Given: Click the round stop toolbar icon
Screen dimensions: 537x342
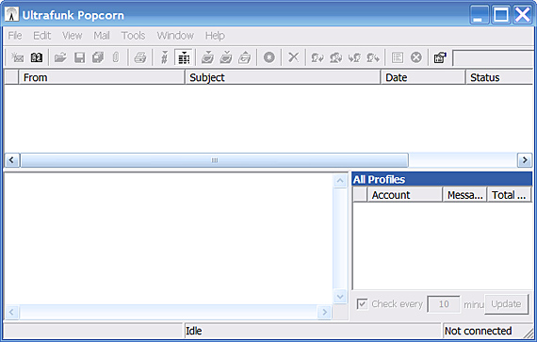Looking at the screenshot, I should [269, 57].
